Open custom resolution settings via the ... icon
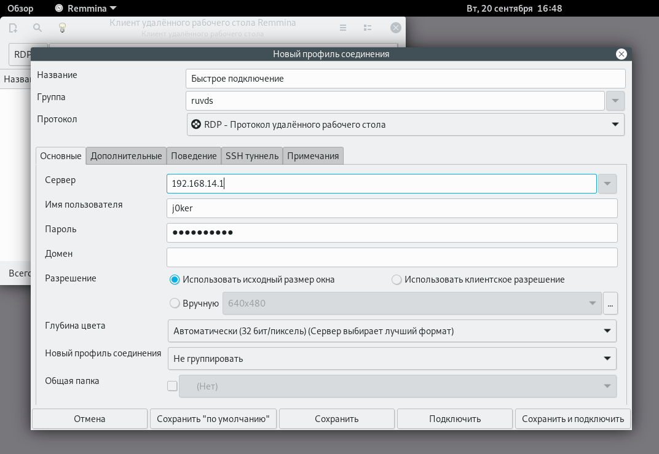The image size is (659, 454). coord(610,303)
